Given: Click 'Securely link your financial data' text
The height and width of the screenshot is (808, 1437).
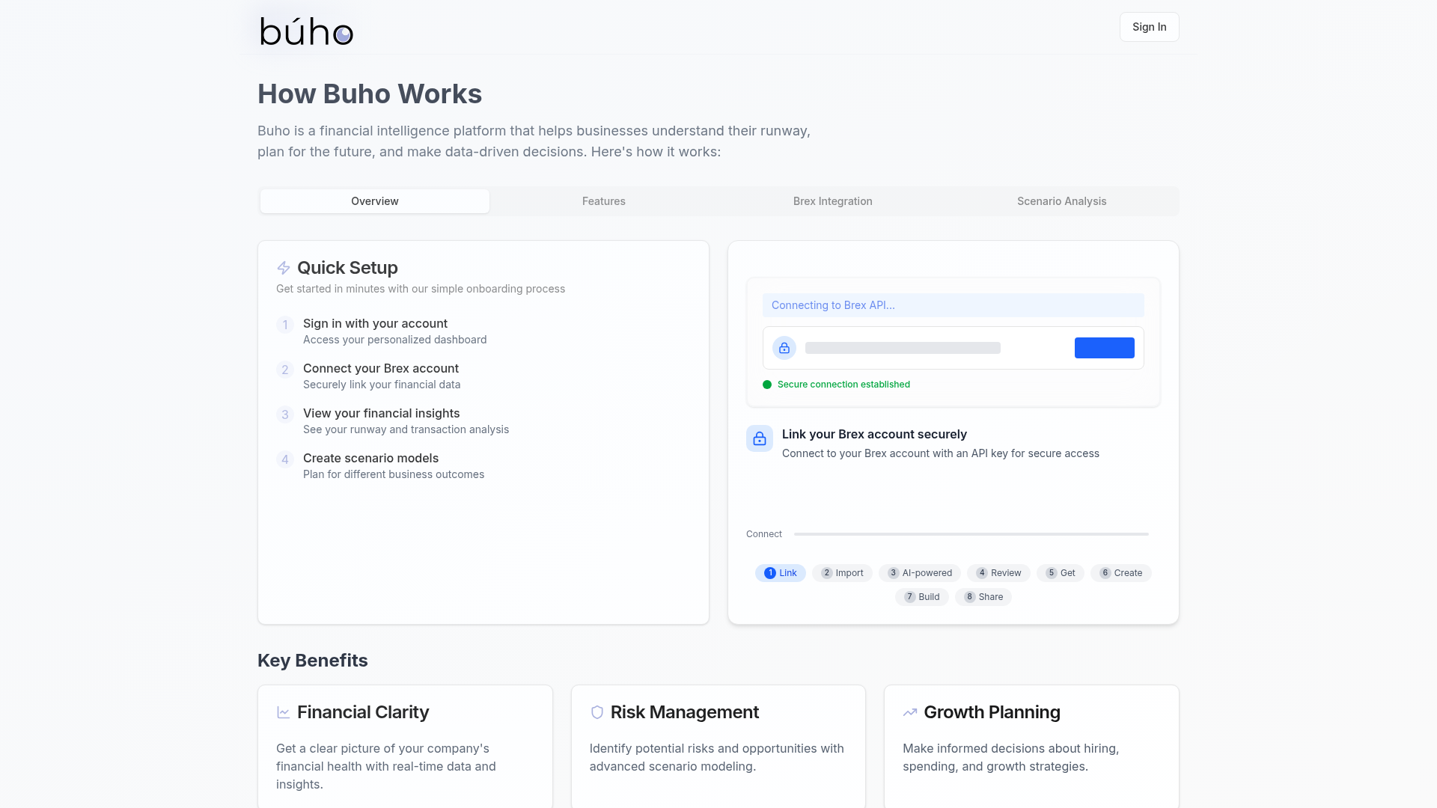Looking at the screenshot, I should (382, 385).
